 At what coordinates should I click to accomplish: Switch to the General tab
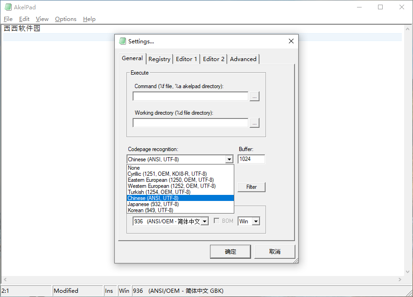pos(132,58)
